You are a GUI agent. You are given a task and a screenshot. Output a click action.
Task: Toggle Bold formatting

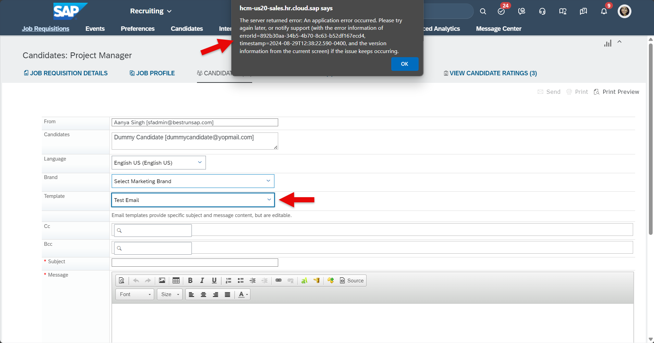[190, 281]
